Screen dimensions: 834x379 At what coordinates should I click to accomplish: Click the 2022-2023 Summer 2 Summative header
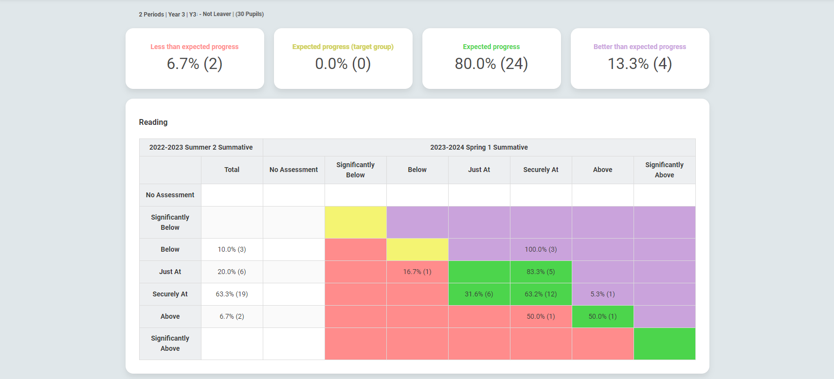[201, 147]
